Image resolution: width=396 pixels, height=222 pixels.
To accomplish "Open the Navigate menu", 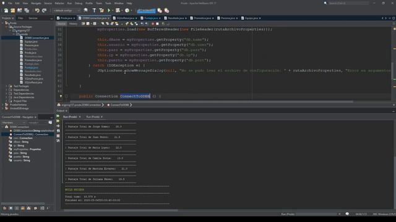I will point(36,3).
